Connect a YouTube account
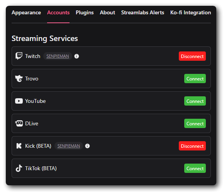 coord(195,101)
